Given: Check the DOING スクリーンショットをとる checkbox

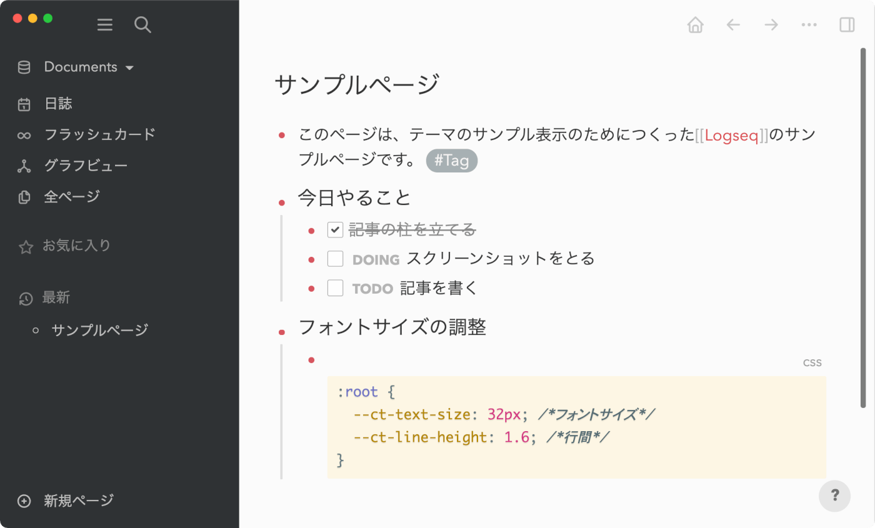Looking at the screenshot, I should click(335, 259).
